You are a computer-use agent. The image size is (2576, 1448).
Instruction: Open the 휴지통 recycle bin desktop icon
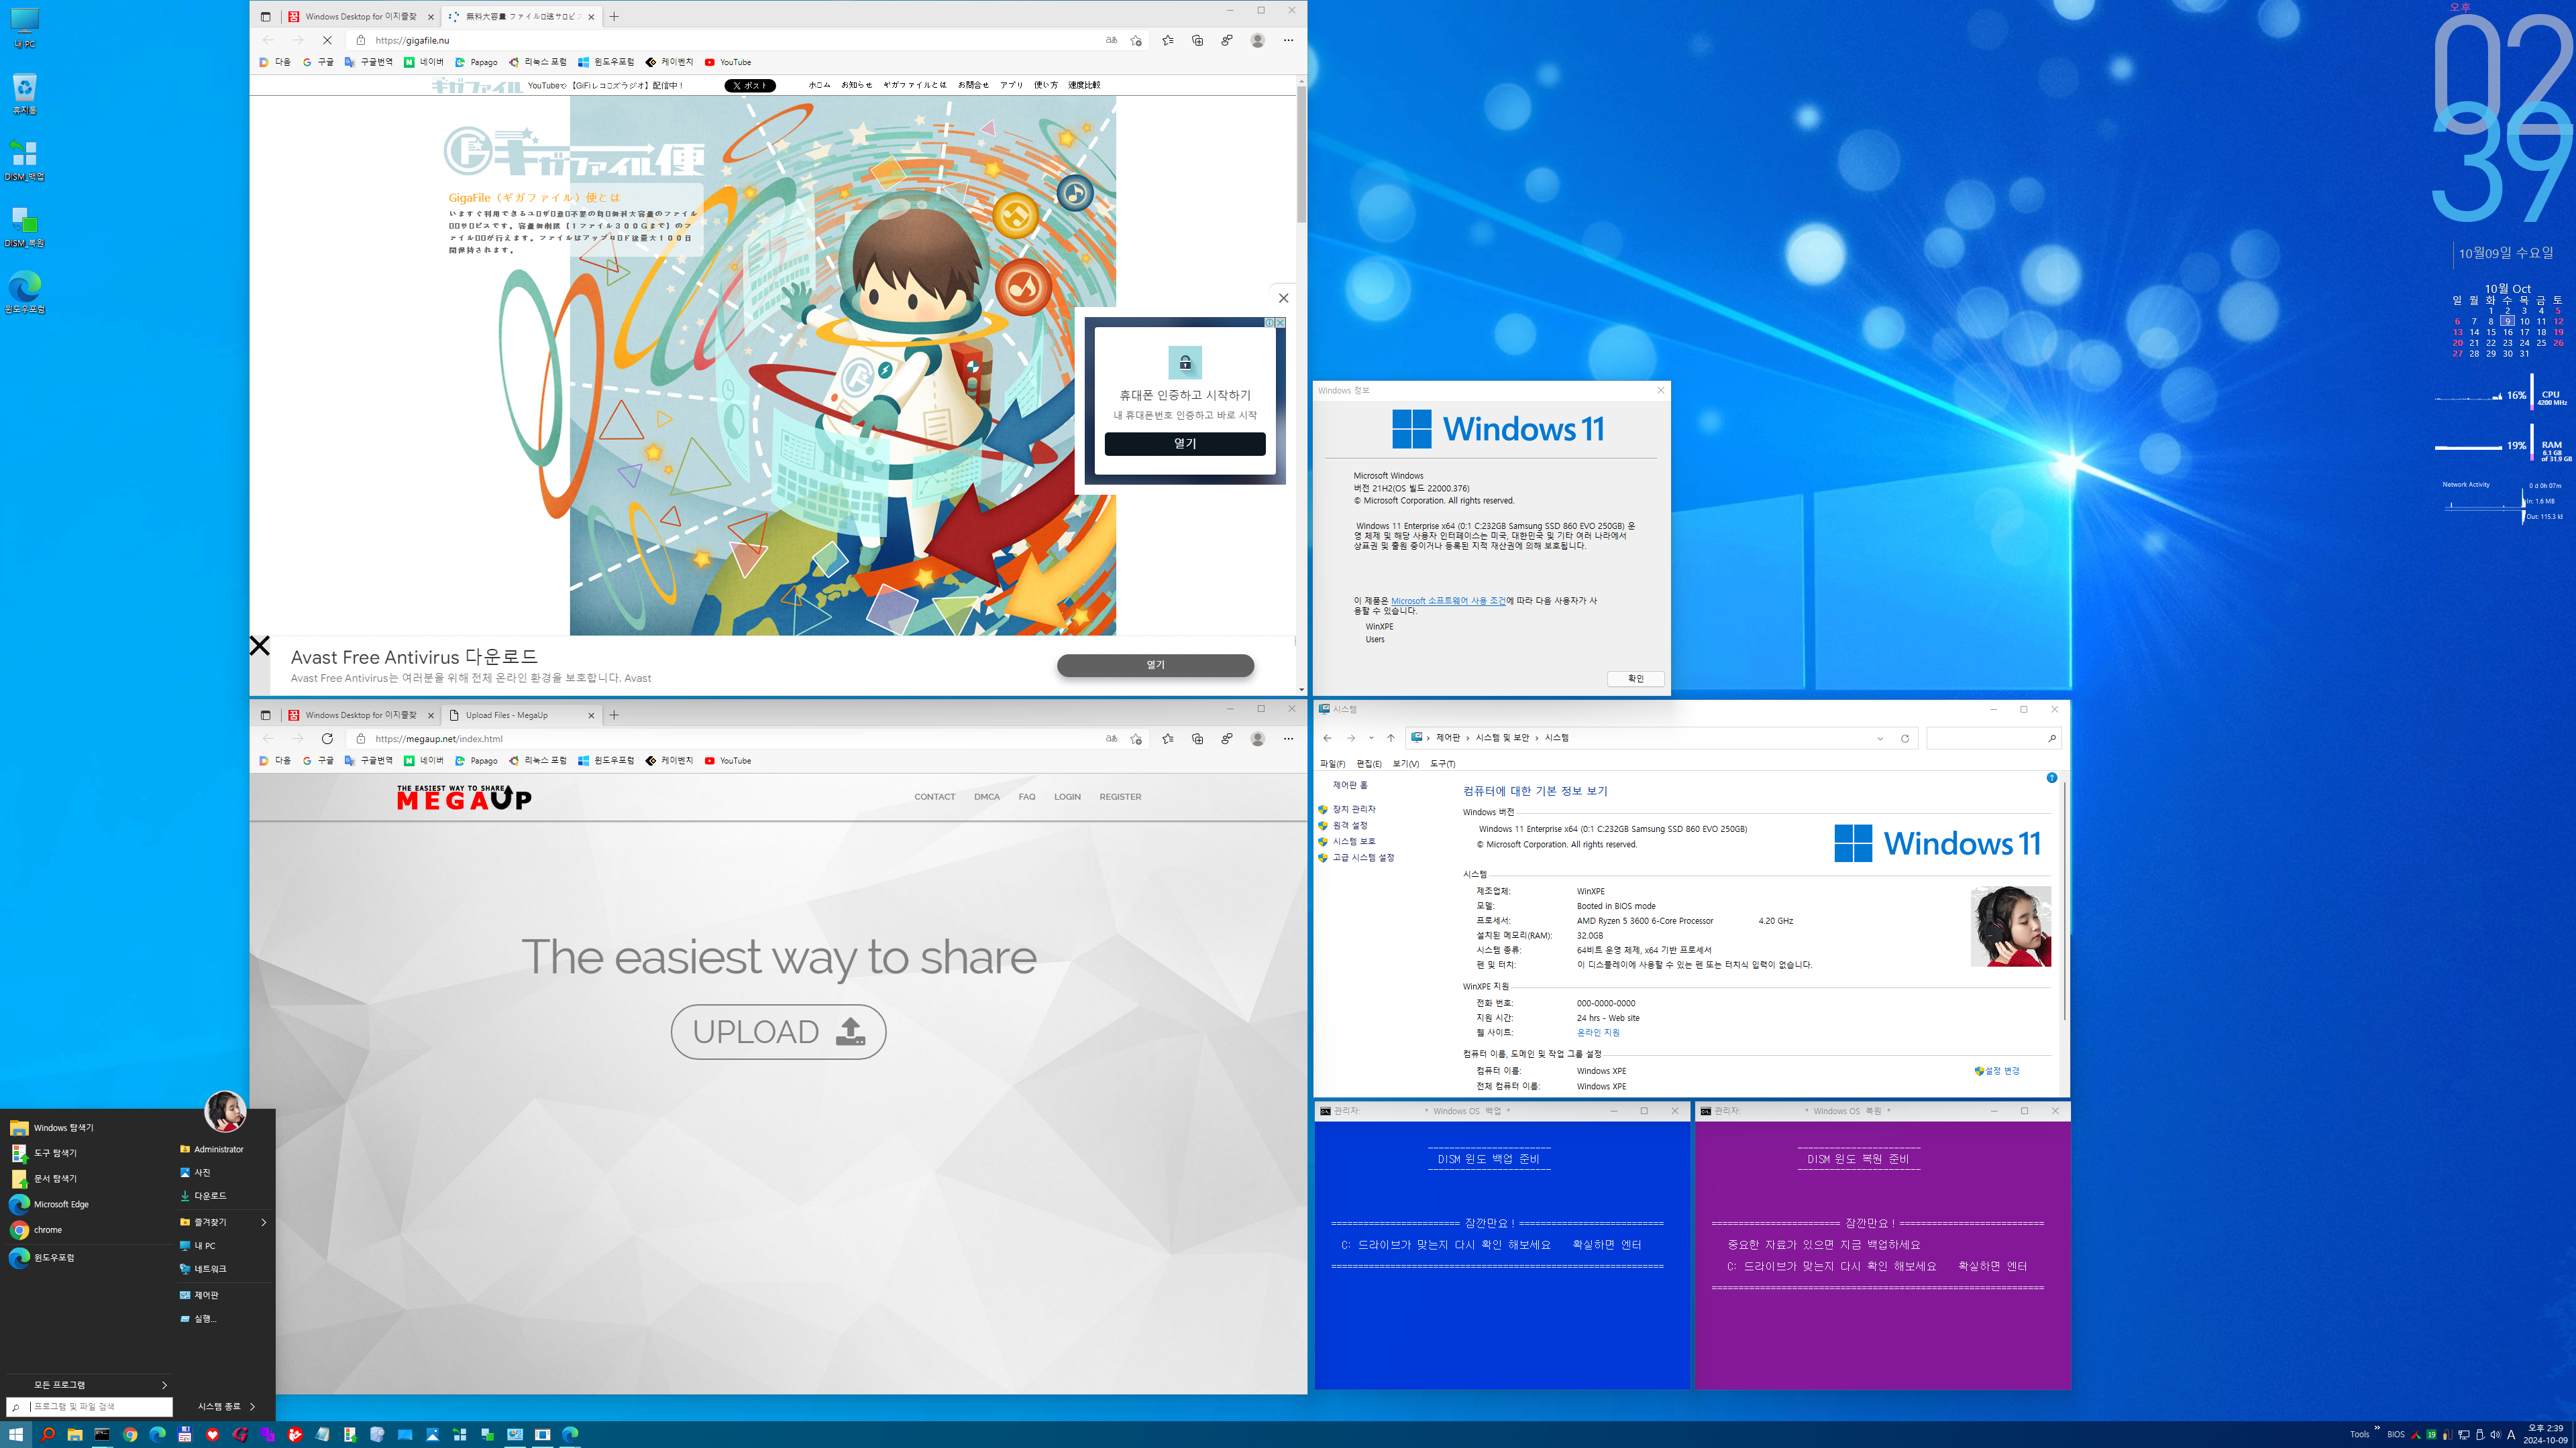click(x=24, y=94)
